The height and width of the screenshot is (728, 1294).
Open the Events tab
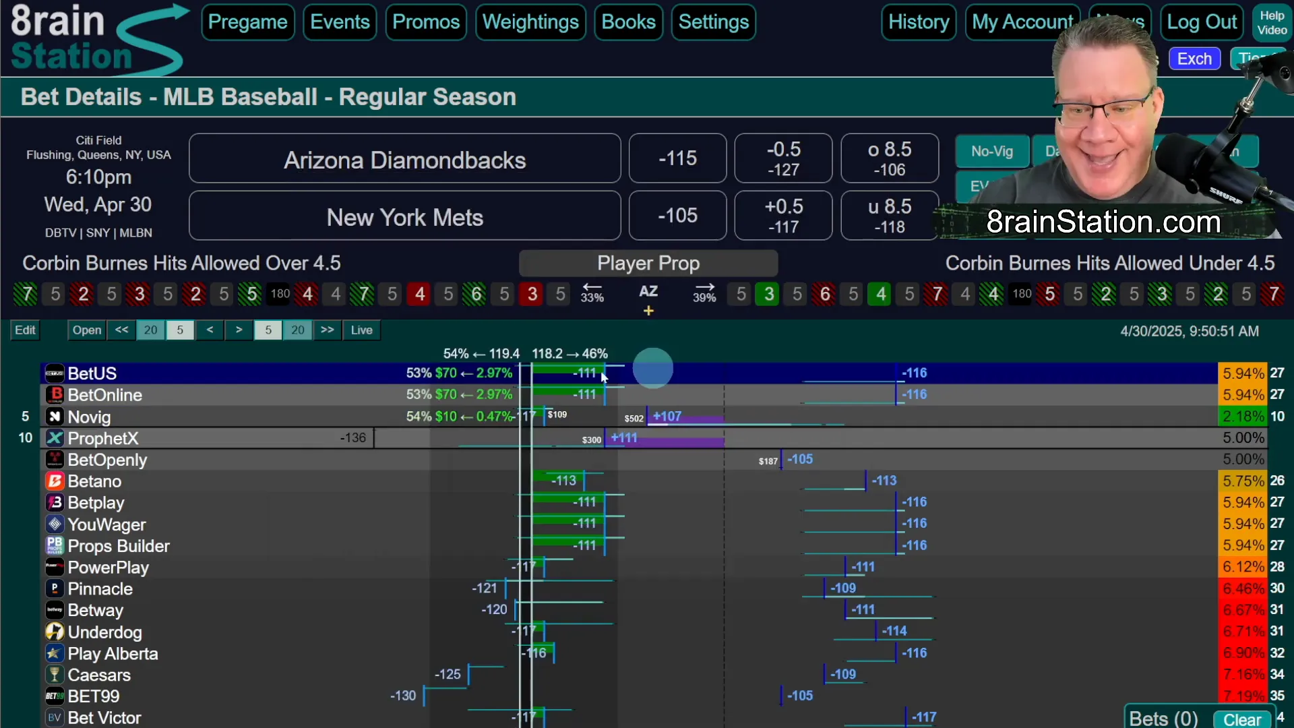coord(340,22)
